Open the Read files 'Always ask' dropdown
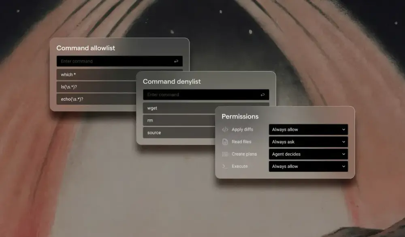 [308, 142]
